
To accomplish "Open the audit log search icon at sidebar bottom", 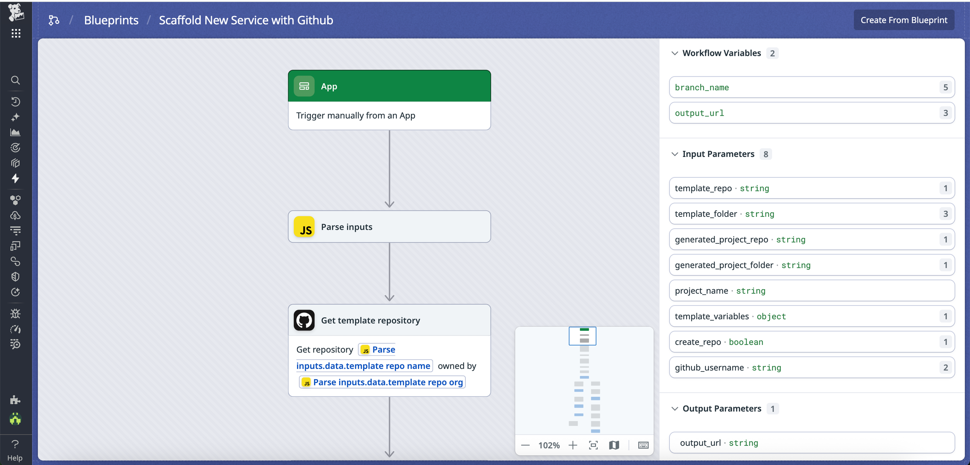I will point(15,344).
